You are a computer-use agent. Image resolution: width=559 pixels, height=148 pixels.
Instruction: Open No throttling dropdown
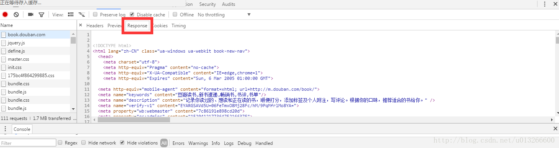click(x=224, y=15)
